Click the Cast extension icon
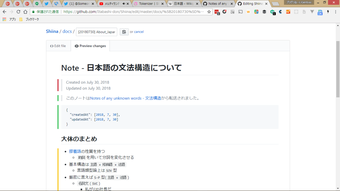This screenshot has width=340, height=191. tap(240, 12)
